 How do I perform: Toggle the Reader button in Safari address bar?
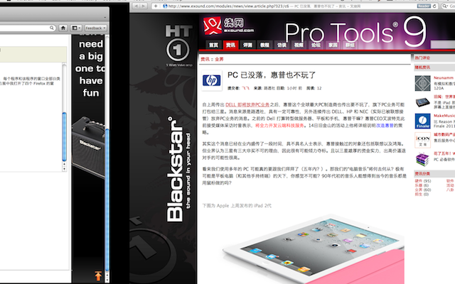(424, 6)
